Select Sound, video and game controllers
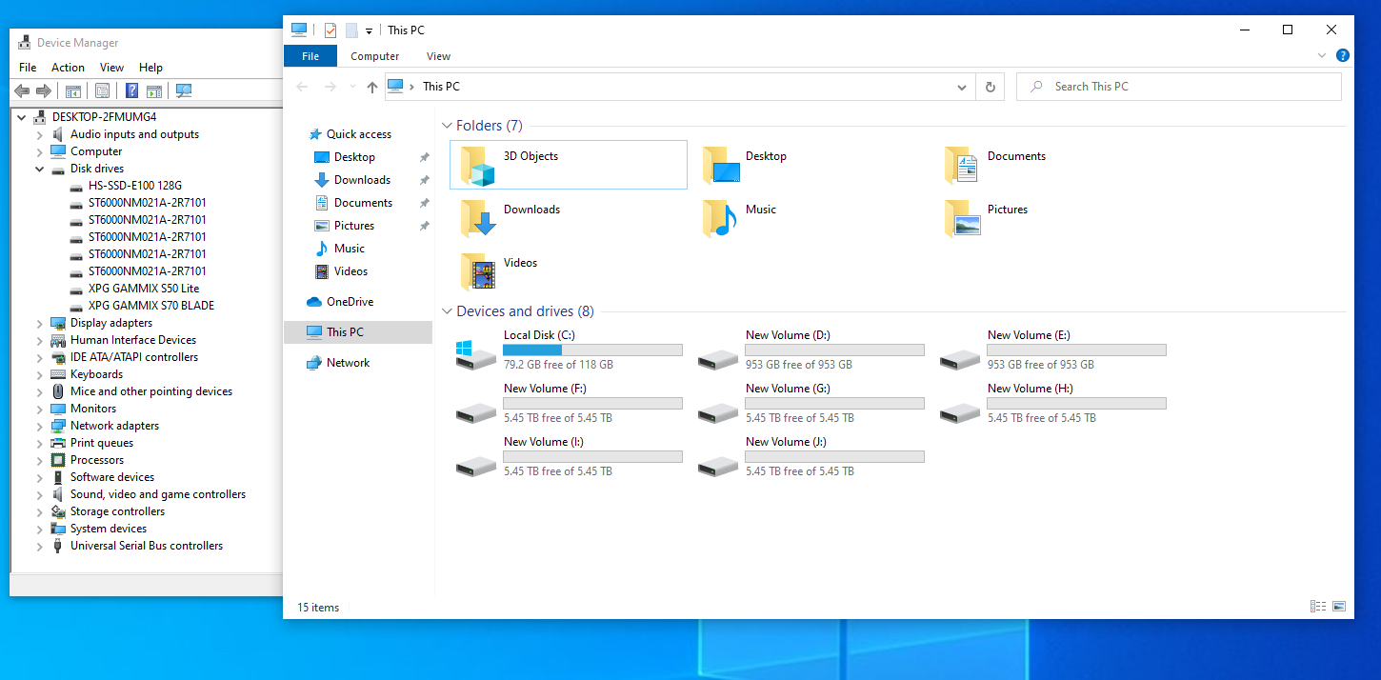The width and height of the screenshot is (1381, 680). click(x=157, y=494)
